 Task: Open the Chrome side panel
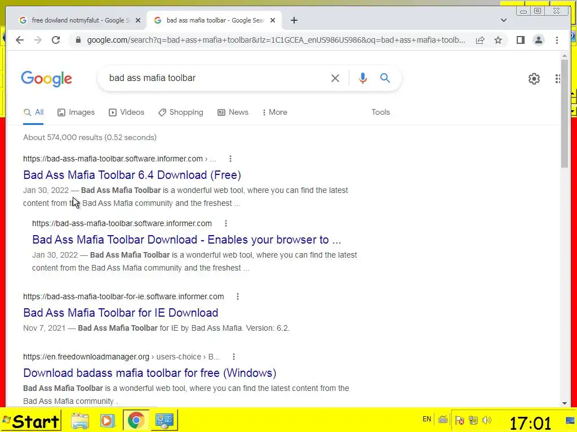(x=520, y=40)
